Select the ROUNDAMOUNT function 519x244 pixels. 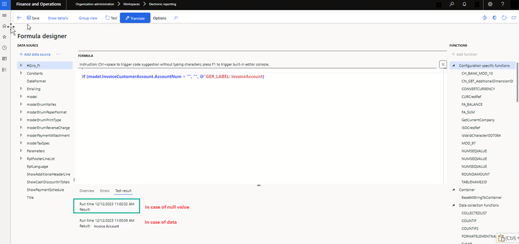(475, 174)
